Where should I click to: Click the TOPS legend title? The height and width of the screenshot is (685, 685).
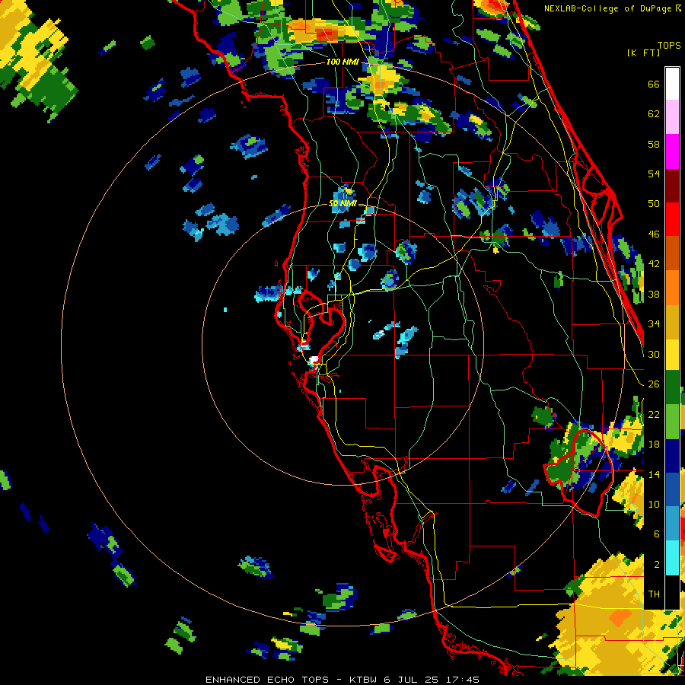point(669,46)
